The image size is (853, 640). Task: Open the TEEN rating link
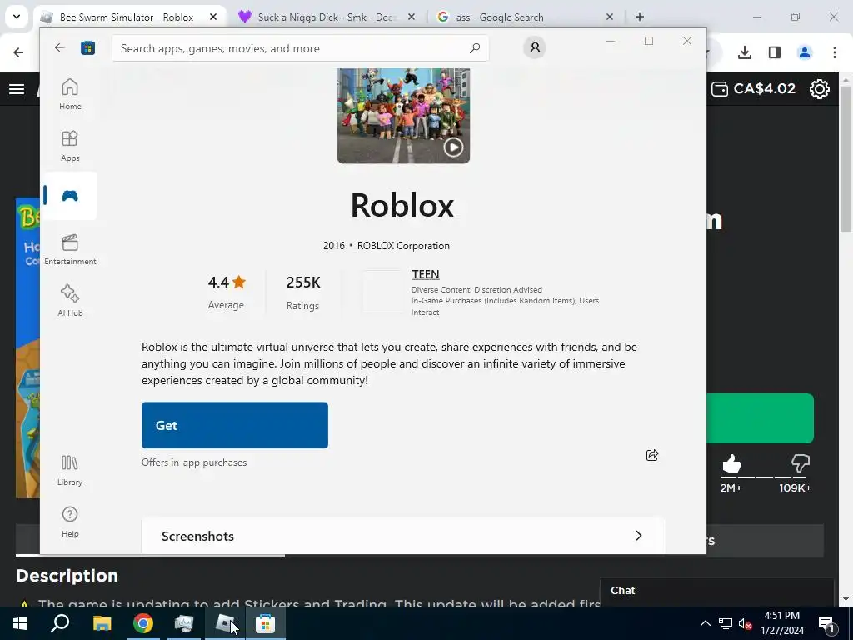pos(426,274)
